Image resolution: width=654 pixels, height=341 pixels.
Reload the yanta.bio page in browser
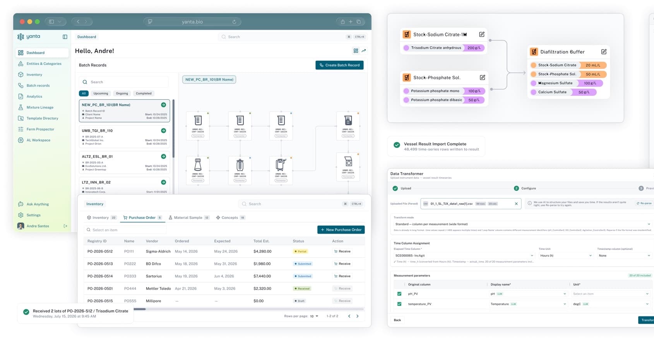[234, 22]
